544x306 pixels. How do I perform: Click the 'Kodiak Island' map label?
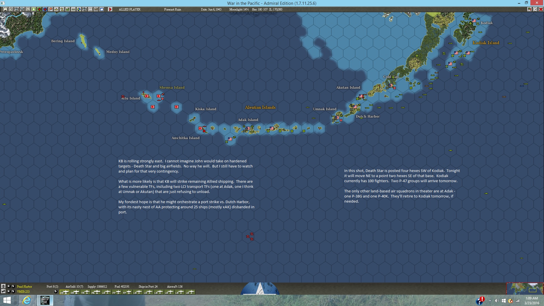(486, 43)
